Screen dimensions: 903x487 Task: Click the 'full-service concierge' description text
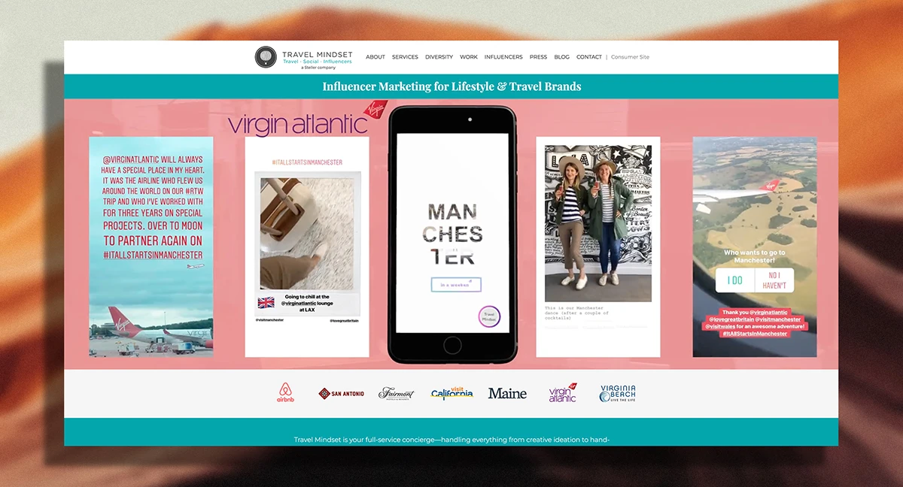point(451,440)
